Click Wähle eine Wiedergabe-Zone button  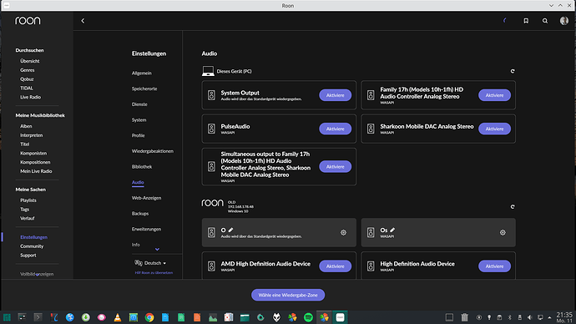(288, 295)
